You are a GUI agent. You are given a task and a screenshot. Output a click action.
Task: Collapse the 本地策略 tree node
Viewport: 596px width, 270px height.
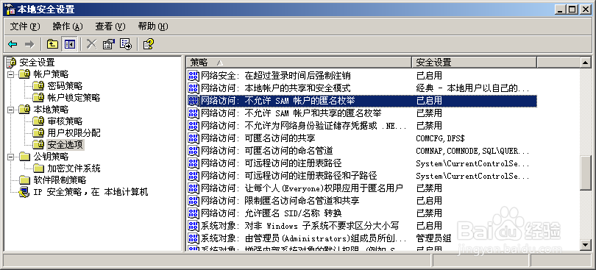pos(10,110)
